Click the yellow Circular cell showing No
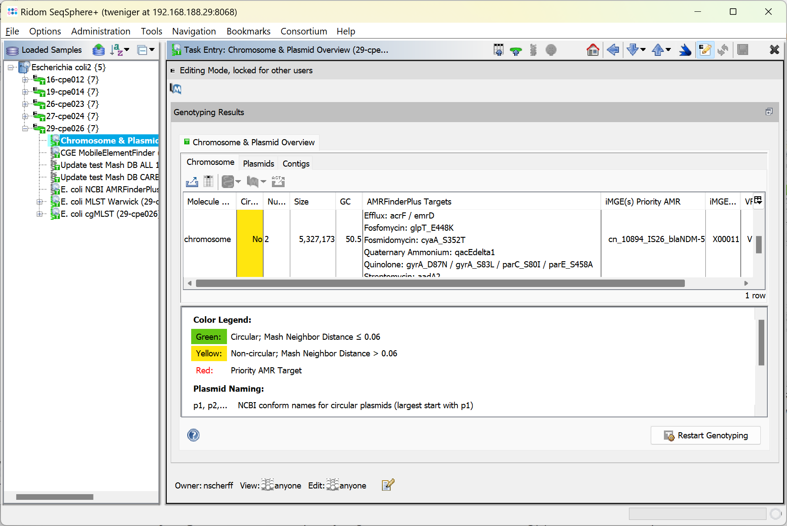Screen dimensions: 787x526 (x=250, y=239)
